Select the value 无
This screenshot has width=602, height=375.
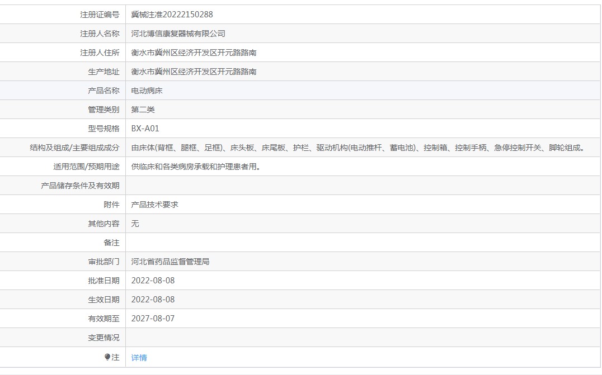[x=135, y=224]
